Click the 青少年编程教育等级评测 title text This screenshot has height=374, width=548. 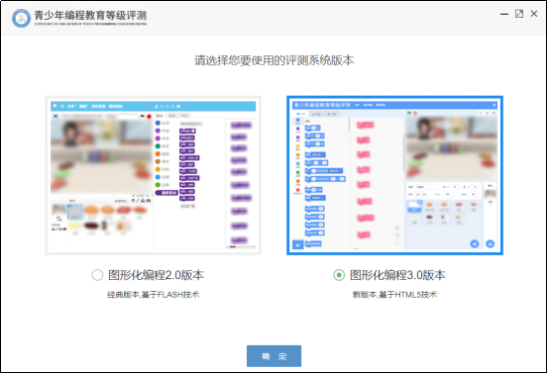point(90,16)
